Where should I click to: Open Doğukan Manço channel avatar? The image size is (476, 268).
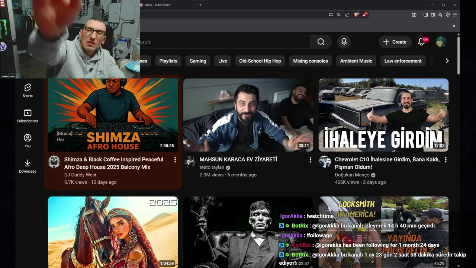pyautogui.click(x=325, y=162)
